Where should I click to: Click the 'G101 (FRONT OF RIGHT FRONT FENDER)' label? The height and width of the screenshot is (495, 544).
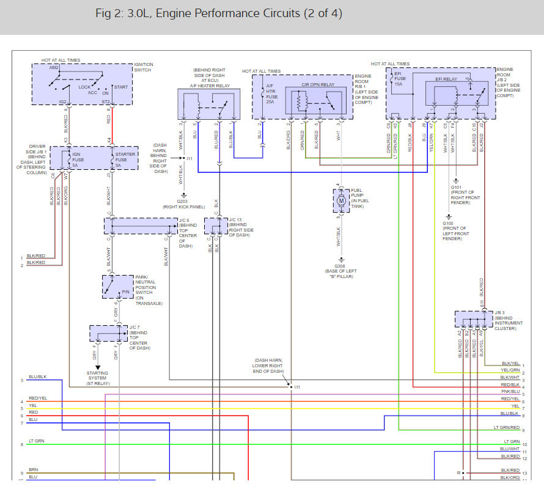[x=465, y=194]
